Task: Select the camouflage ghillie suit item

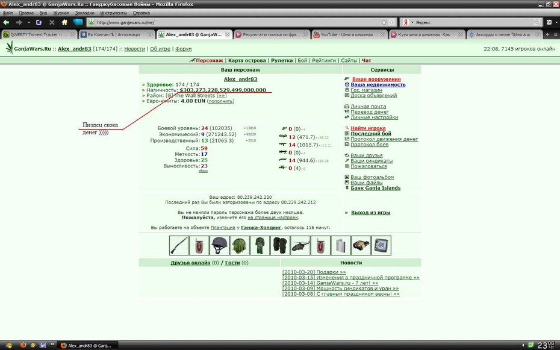Action: [240, 245]
